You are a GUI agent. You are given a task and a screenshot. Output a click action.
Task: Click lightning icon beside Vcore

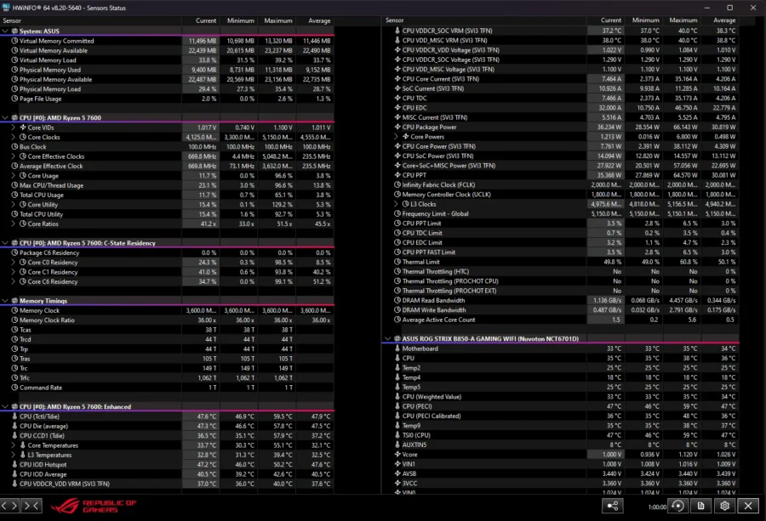397,455
